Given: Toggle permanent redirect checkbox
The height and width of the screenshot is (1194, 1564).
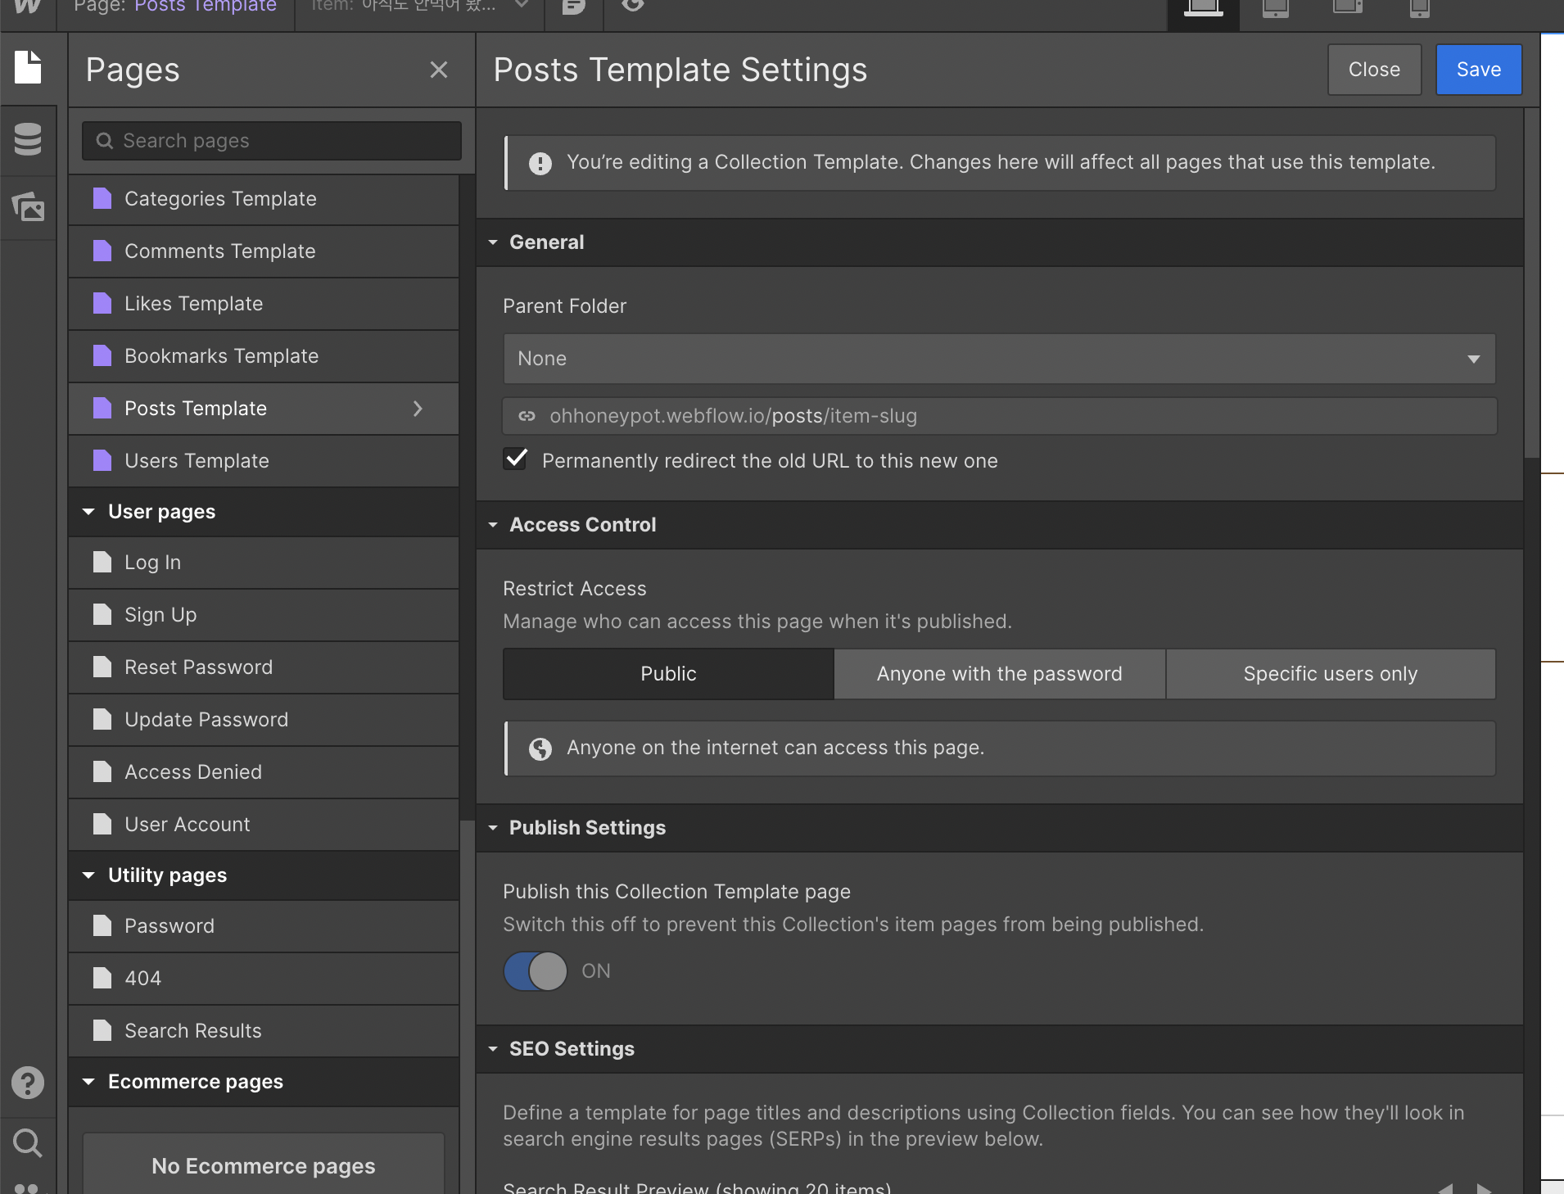Looking at the screenshot, I should [x=516, y=459].
